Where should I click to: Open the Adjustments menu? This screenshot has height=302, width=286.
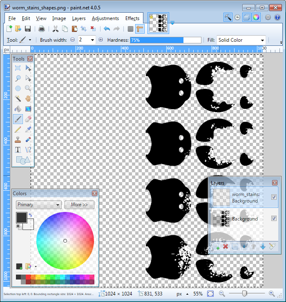click(105, 18)
